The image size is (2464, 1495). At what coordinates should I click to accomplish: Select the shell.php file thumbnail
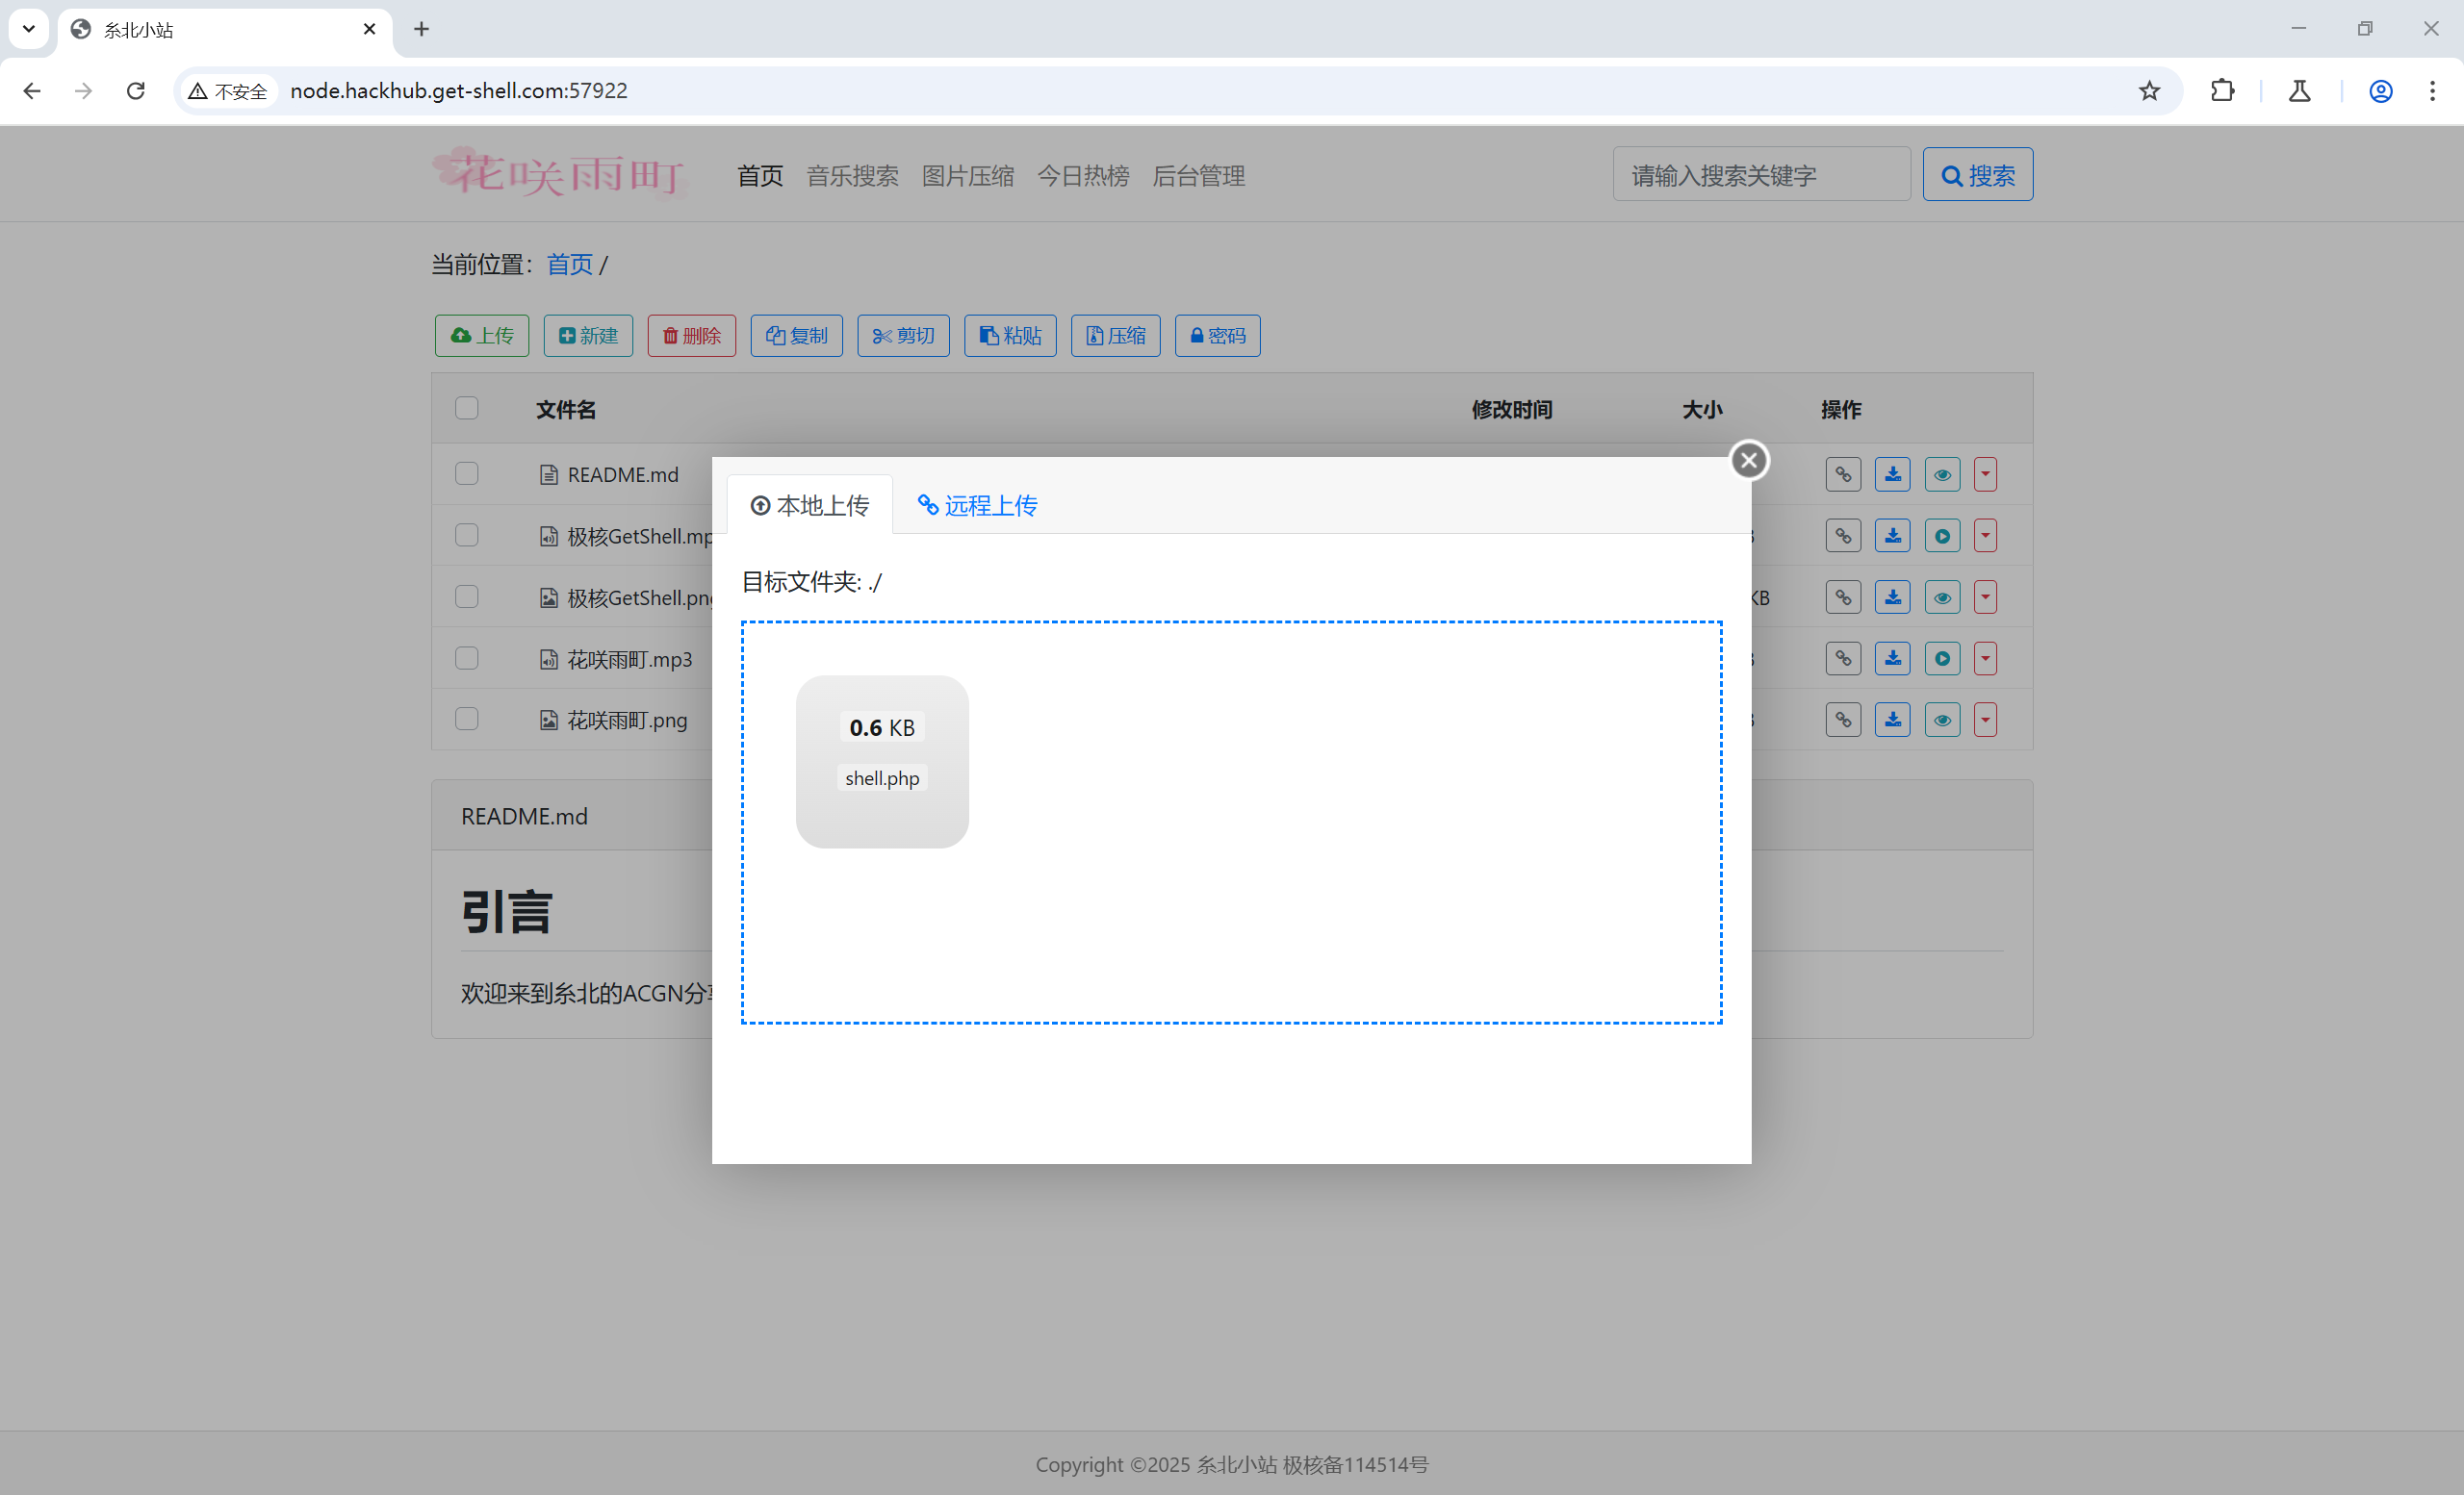tap(881, 762)
